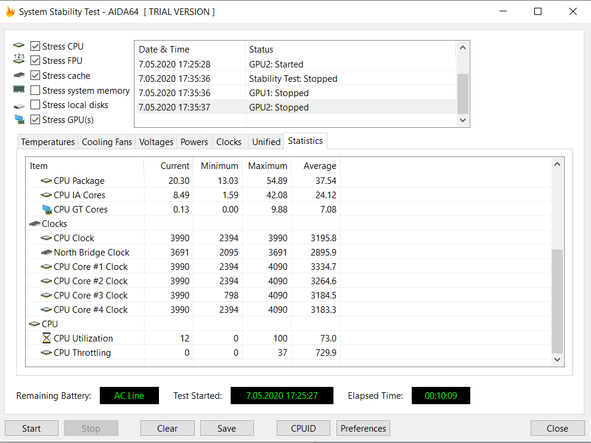Screen dimensions: 591x443
Task: Click the scroll down arrow in the statistics table
Action: tap(557, 359)
